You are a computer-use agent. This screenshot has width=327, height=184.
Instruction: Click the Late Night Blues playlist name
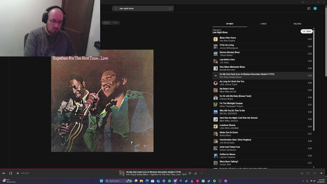220,32
